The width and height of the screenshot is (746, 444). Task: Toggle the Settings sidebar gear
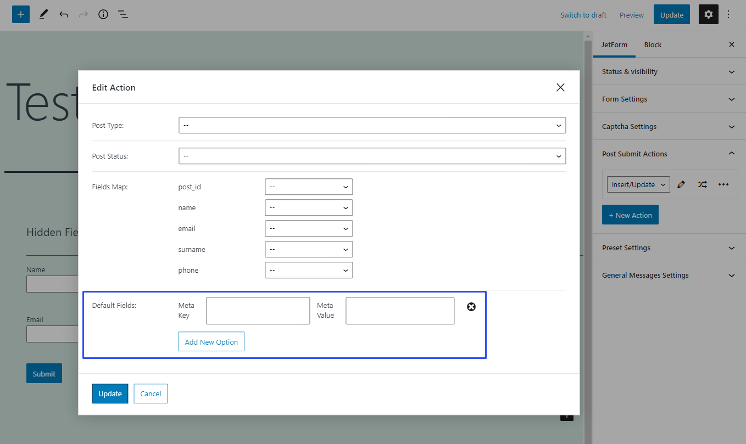[708, 14]
